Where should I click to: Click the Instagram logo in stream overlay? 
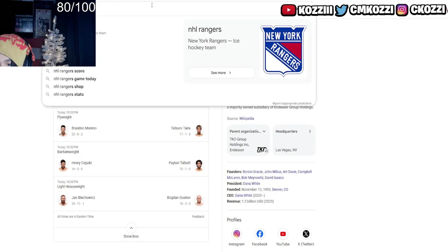click(402, 10)
